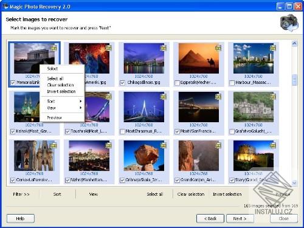304x228 pixels.
Task: Click the JPG badge on StaryjGorod thumbnail
Action: [x=273, y=145]
